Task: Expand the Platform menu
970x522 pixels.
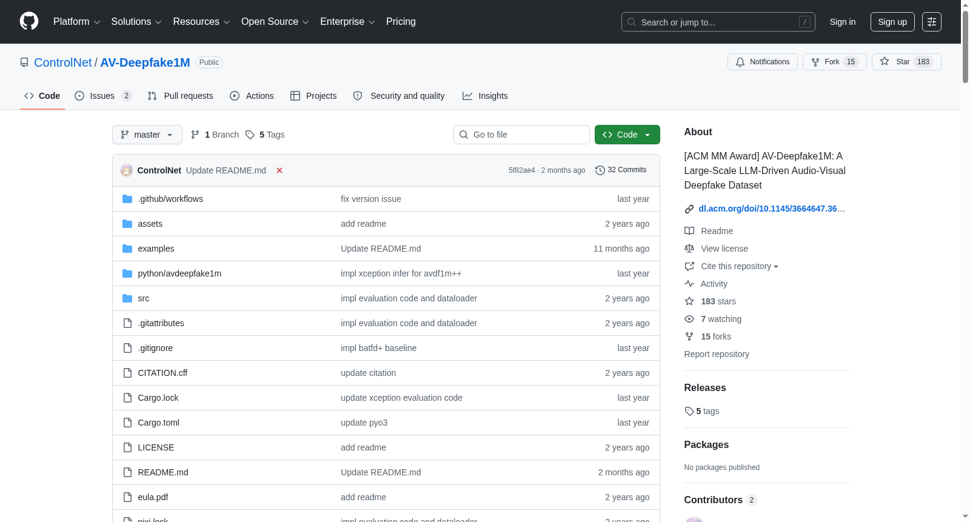Action: [x=77, y=22]
